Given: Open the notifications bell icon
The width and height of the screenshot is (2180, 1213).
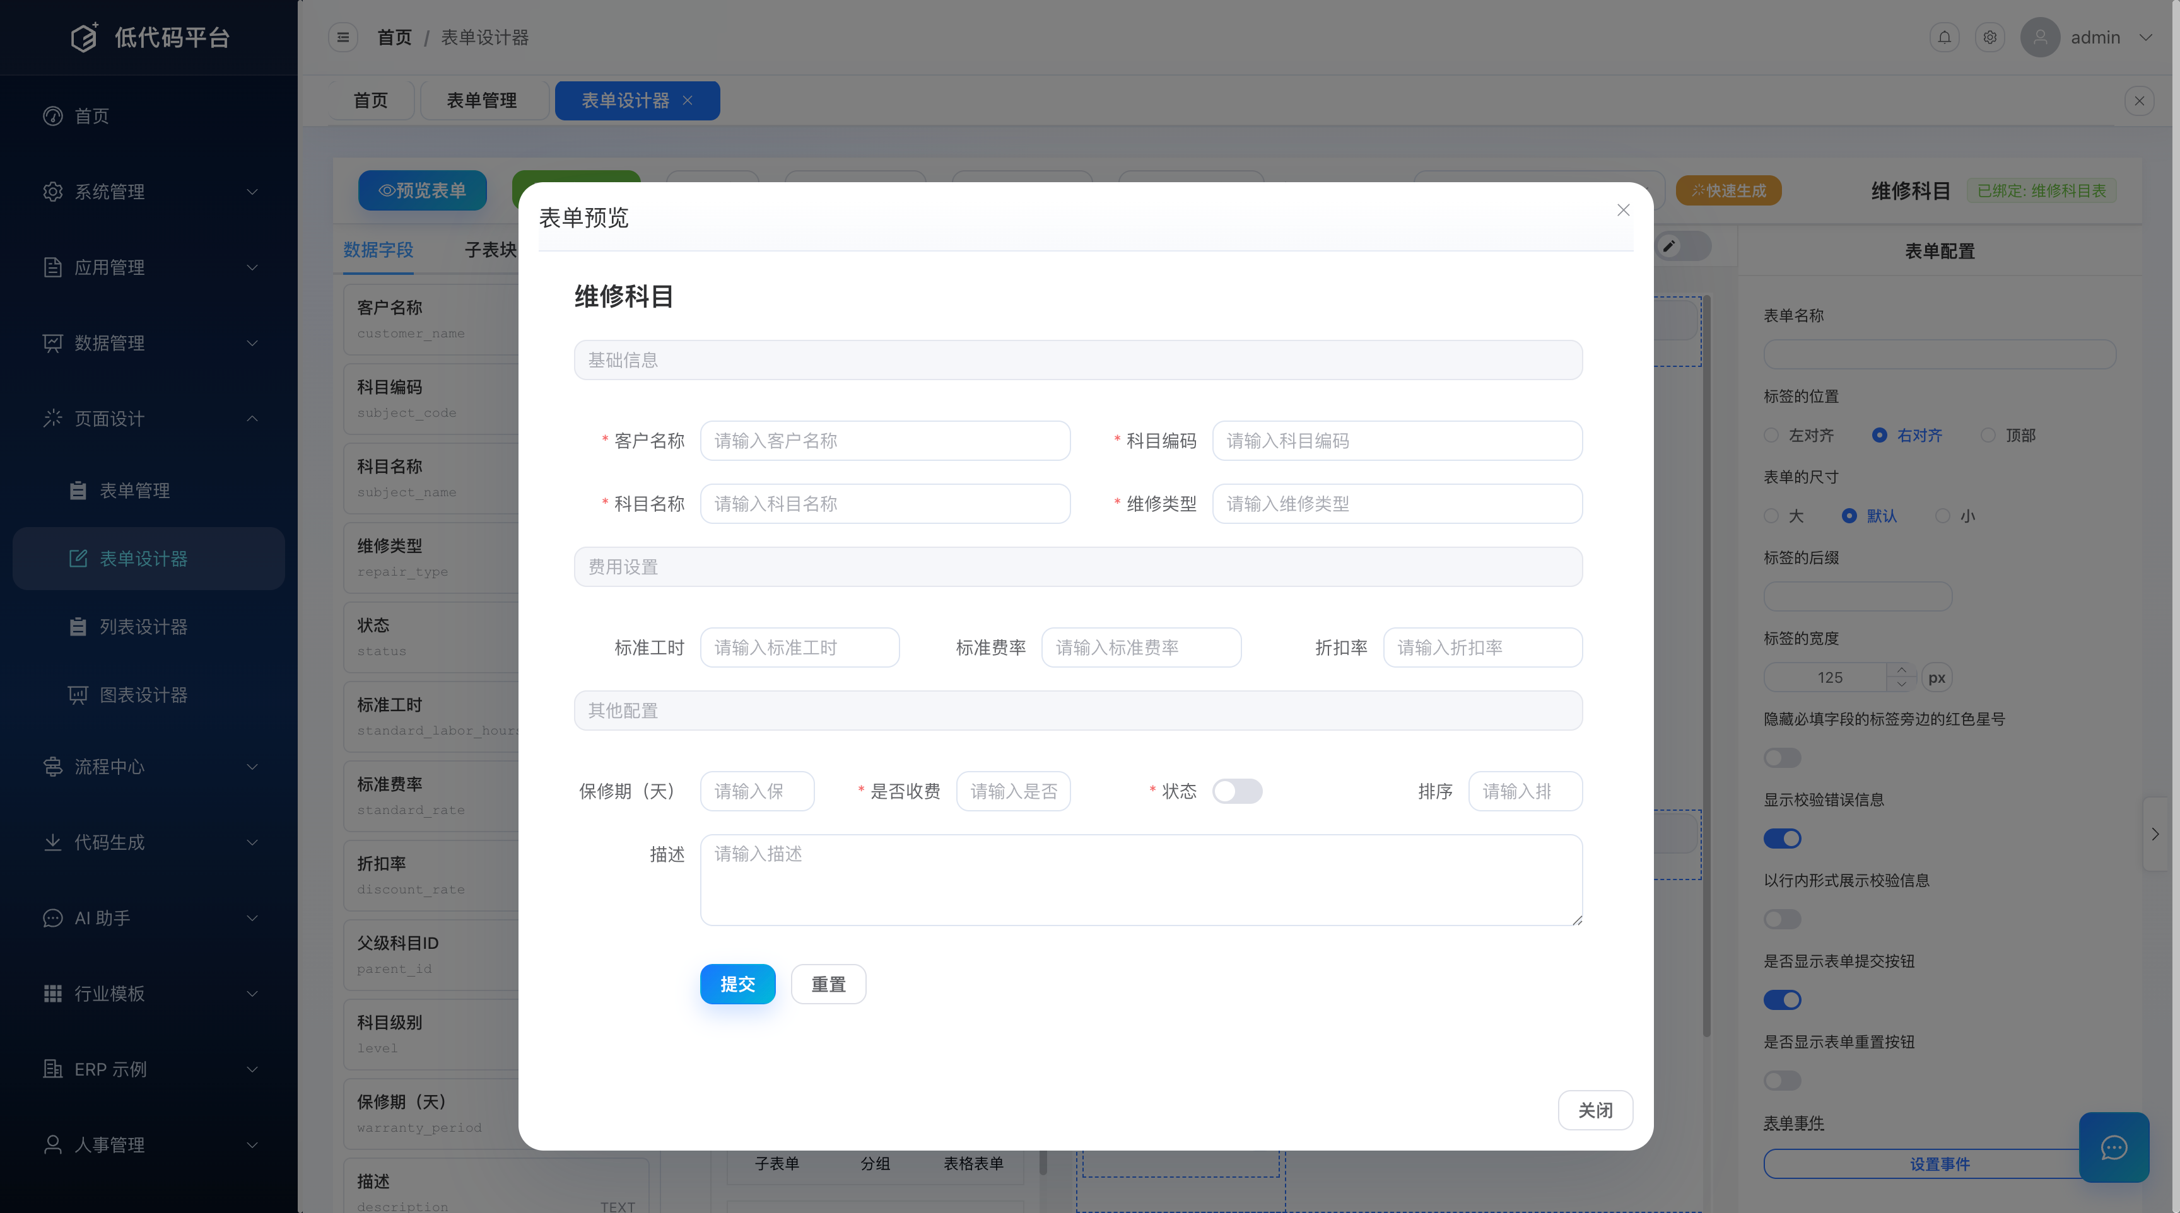Looking at the screenshot, I should (1945, 37).
